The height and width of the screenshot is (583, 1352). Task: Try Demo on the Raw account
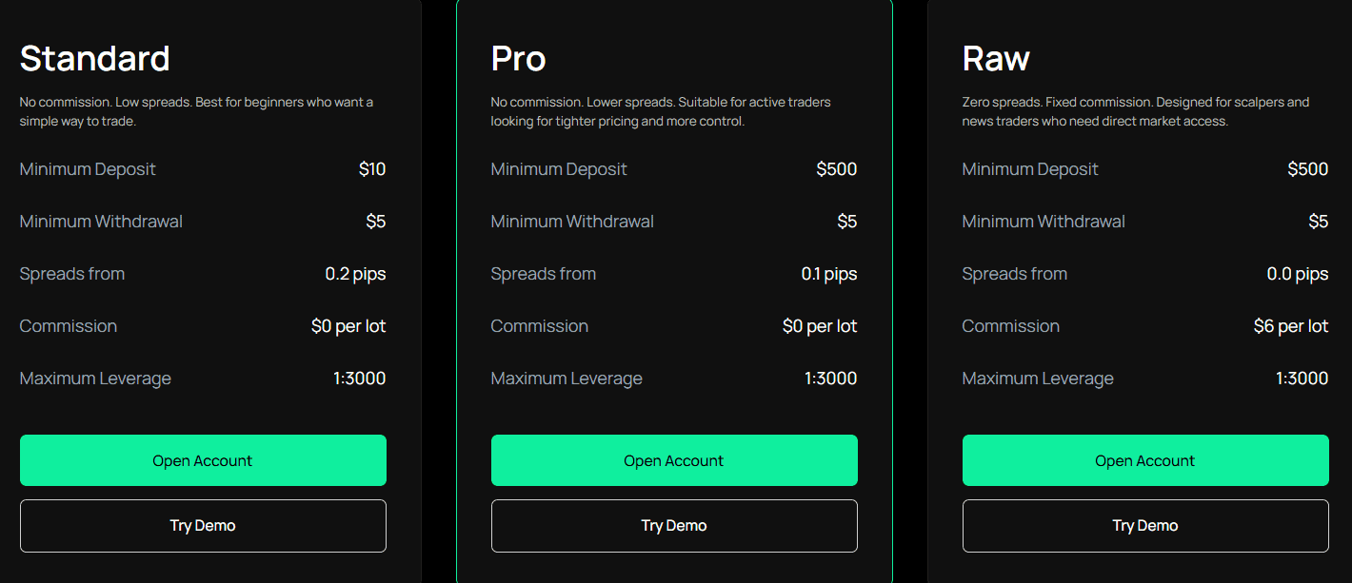1145,525
